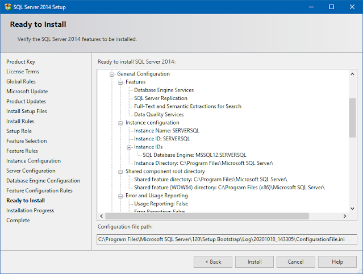Image resolution: width=363 pixels, height=274 pixels.
Task: Cancel the SQL Server setup
Action: [x=295, y=261]
